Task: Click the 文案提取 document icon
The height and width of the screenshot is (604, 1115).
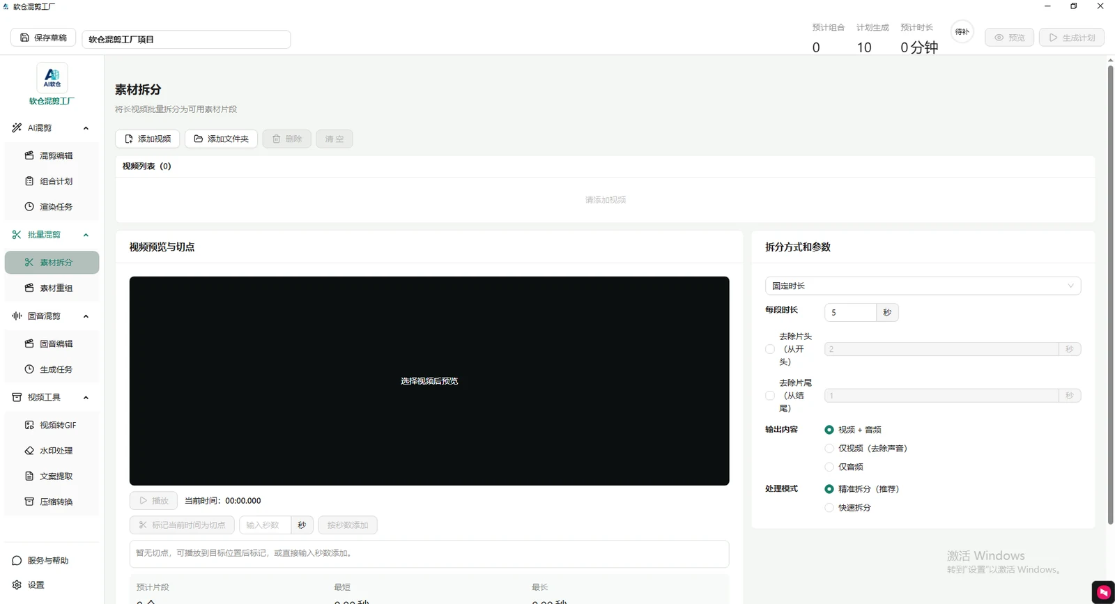Action: pos(29,477)
